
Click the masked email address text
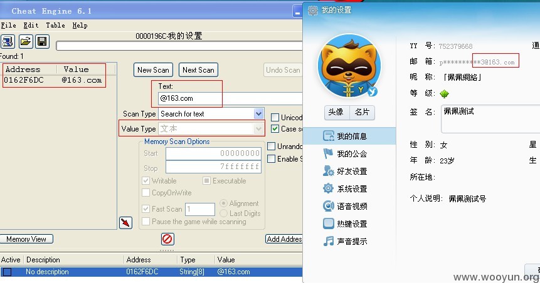point(477,62)
